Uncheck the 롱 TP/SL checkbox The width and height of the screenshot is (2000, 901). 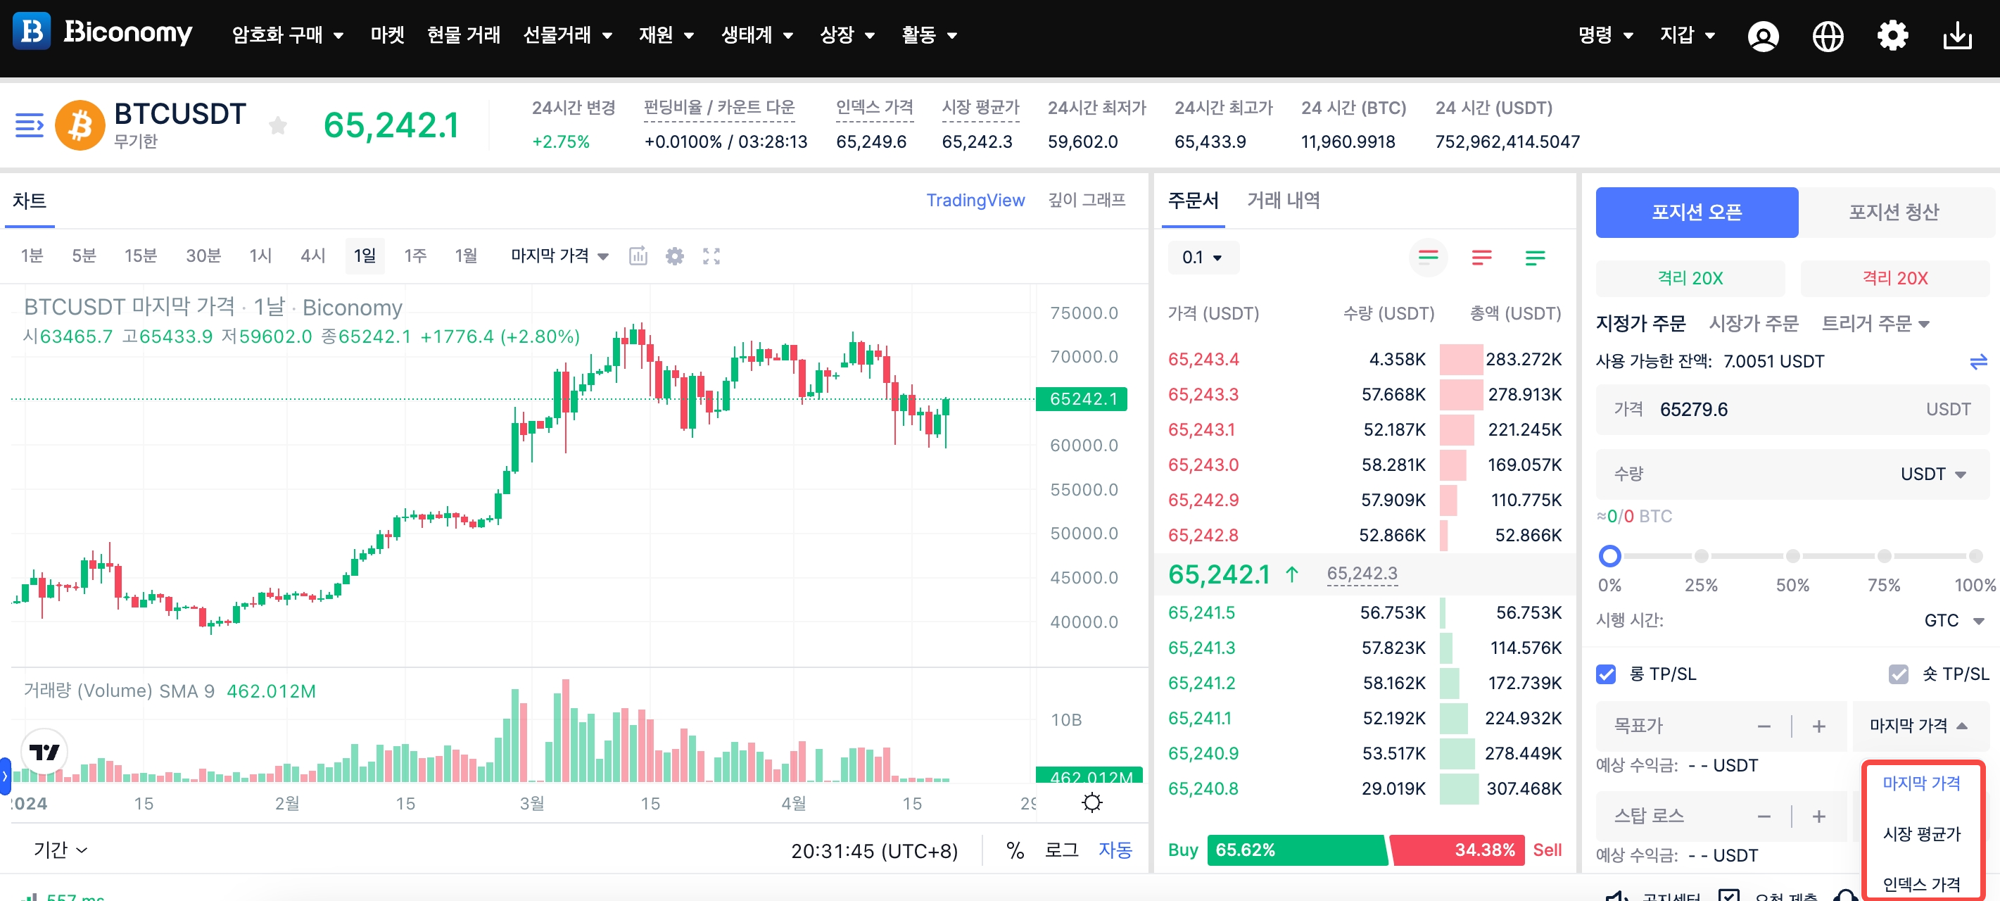1606,674
